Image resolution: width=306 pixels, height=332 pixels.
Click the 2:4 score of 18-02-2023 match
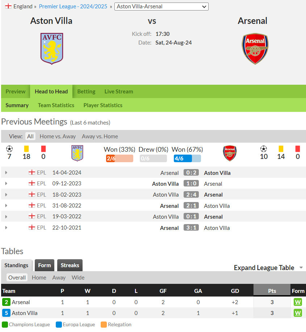pos(191,194)
